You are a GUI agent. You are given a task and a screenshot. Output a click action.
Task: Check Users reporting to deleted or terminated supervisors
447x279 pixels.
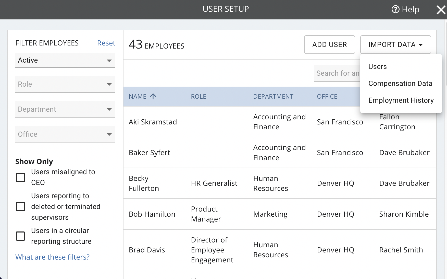click(x=20, y=206)
